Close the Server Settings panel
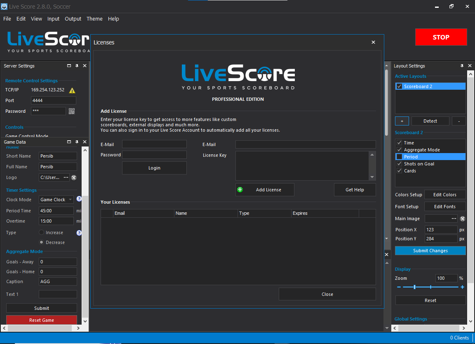Screen dimensions: 475x344 click(x=85, y=66)
